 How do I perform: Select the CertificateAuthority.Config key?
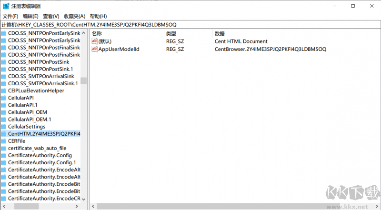tap(40, 155)
